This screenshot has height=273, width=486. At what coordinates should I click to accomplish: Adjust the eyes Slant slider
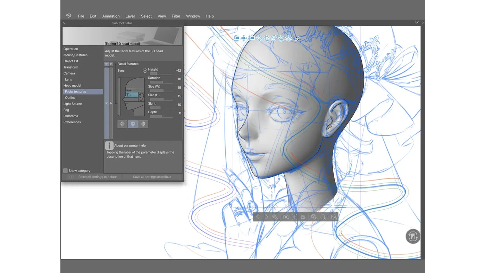[161, 108]
